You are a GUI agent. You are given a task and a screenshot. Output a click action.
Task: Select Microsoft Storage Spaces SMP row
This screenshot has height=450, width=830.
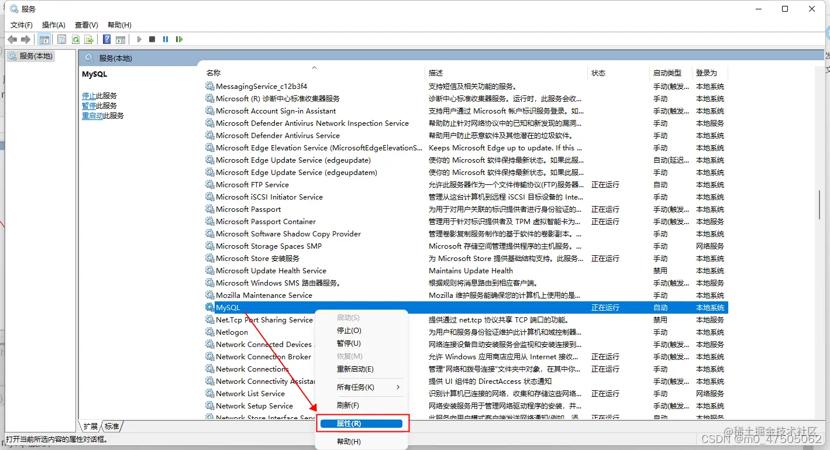(466, 246)
